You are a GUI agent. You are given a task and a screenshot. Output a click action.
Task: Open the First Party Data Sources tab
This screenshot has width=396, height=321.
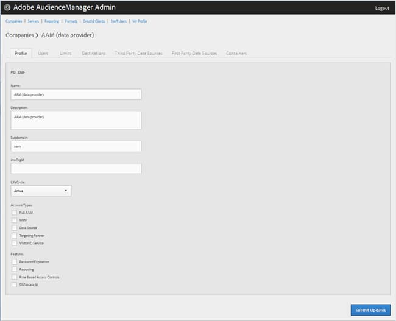click(x=194, y=53)
